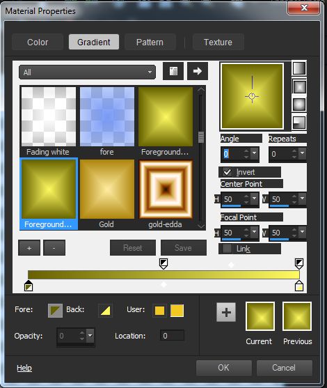Click the OK button
Image resolution: width=327 pixels, height=388 pixels.
click(x=224, y=368)
